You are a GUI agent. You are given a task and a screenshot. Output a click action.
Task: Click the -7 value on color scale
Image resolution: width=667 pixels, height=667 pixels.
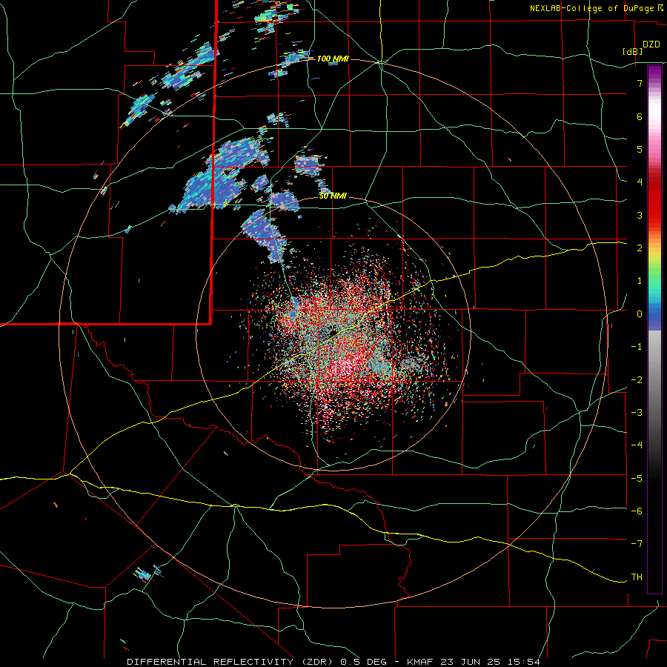pos(637,544)
